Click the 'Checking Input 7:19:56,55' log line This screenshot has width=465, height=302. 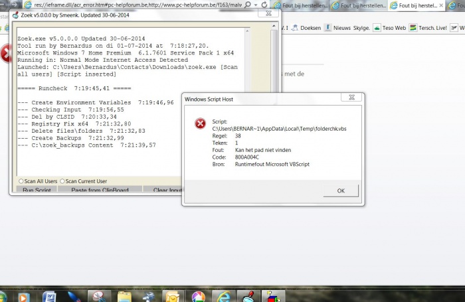[70, 110]
